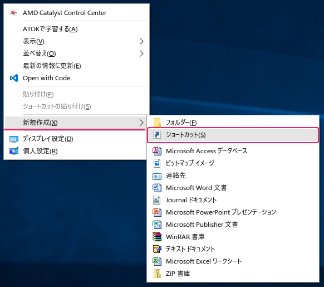Choose ATOKで学習する(A) from context menu
This screenshot has height=287, width=324.
click(x=76, y=29)
